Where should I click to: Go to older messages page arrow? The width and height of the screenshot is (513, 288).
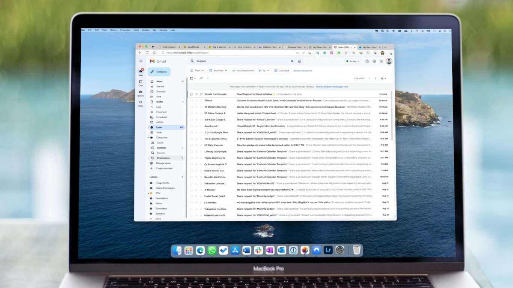(x=376, y=78)
